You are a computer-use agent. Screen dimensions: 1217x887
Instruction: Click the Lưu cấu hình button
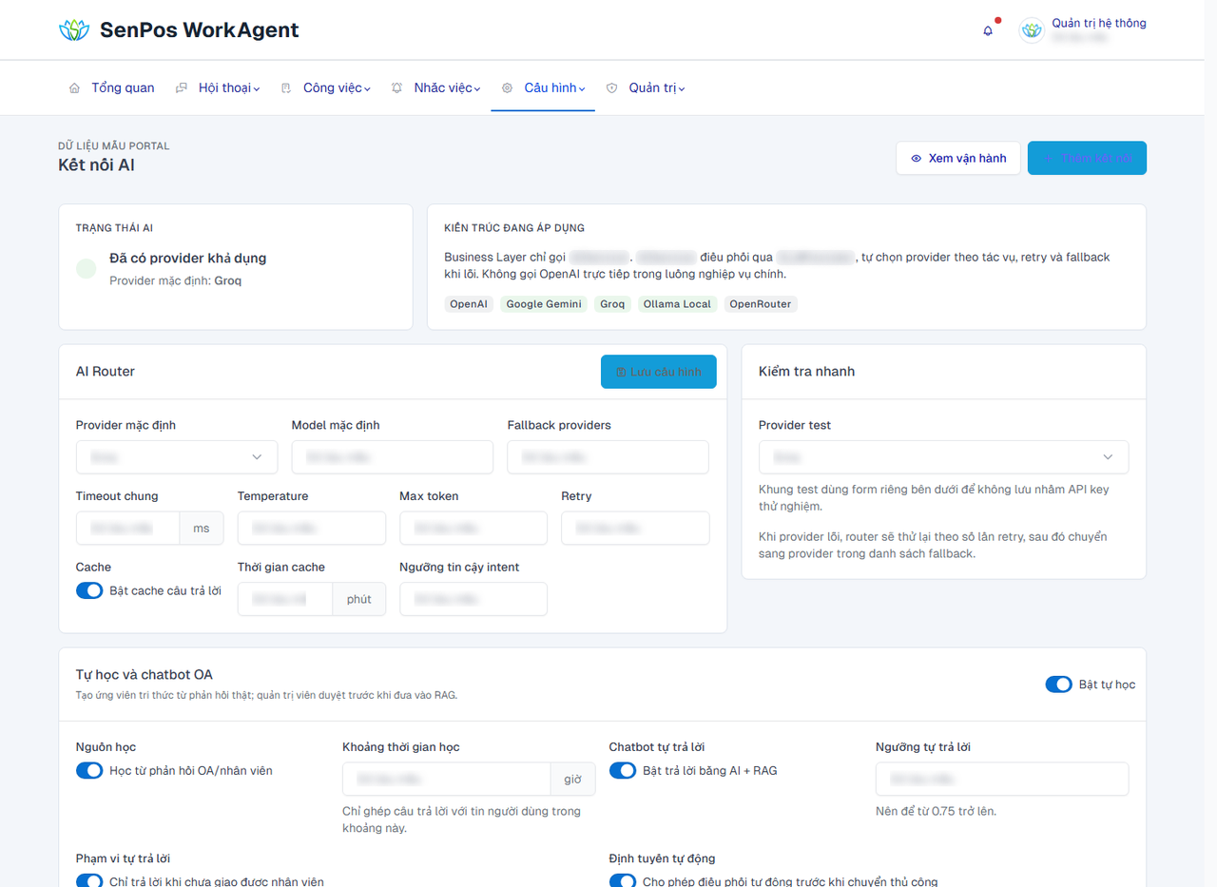pos(659,372)
